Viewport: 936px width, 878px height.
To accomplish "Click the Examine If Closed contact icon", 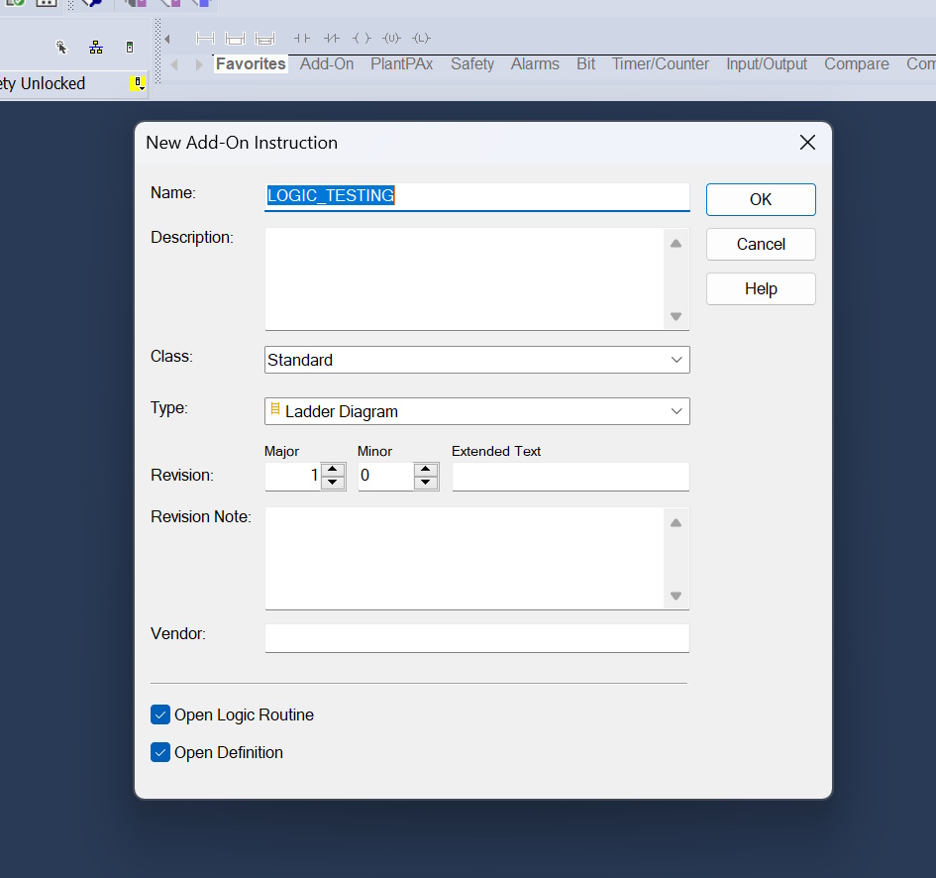I will [302, 39].
